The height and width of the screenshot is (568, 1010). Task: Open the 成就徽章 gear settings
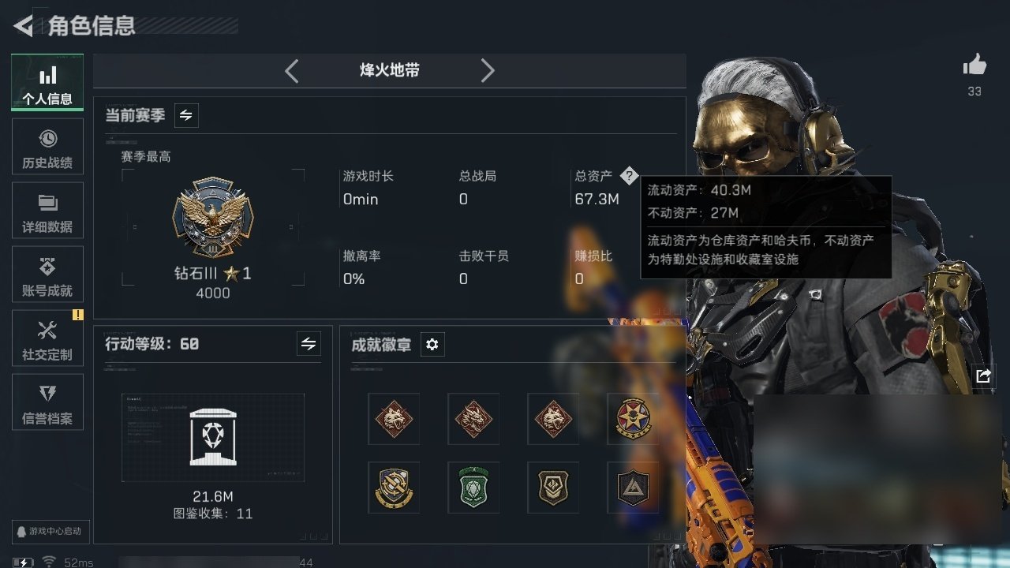(x=432, y=344)
